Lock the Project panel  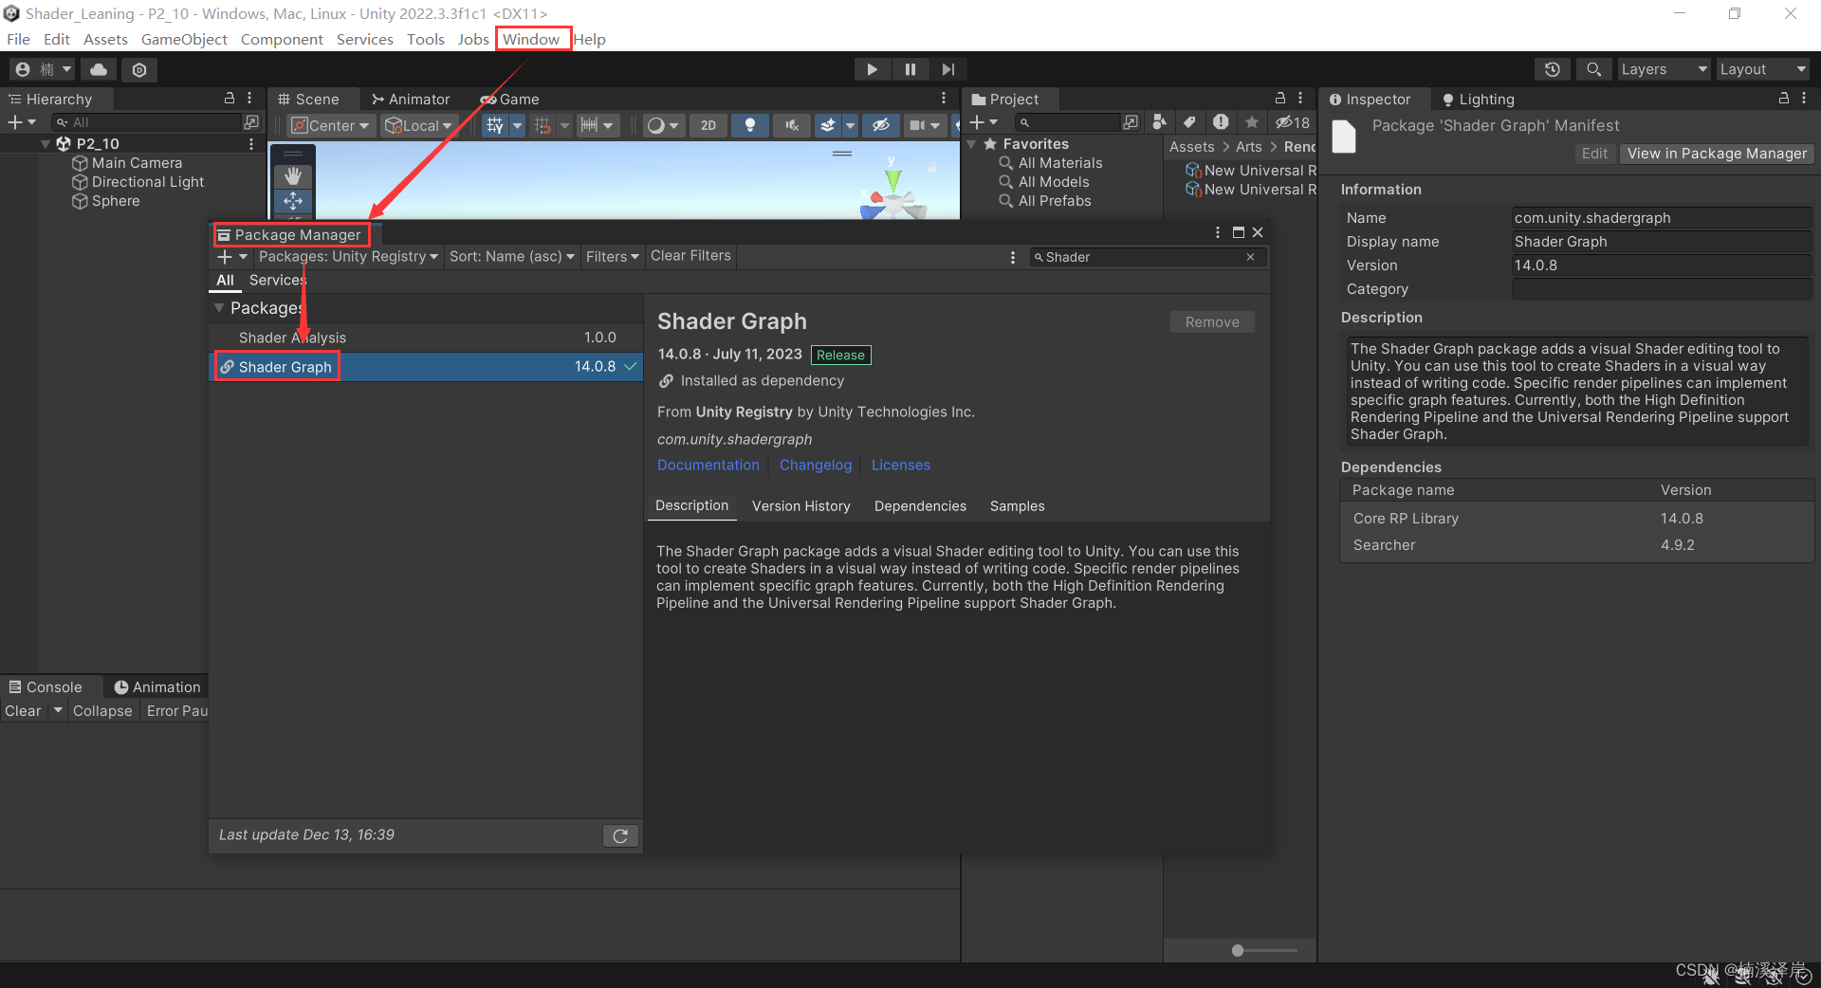[x=1279, y=98]
